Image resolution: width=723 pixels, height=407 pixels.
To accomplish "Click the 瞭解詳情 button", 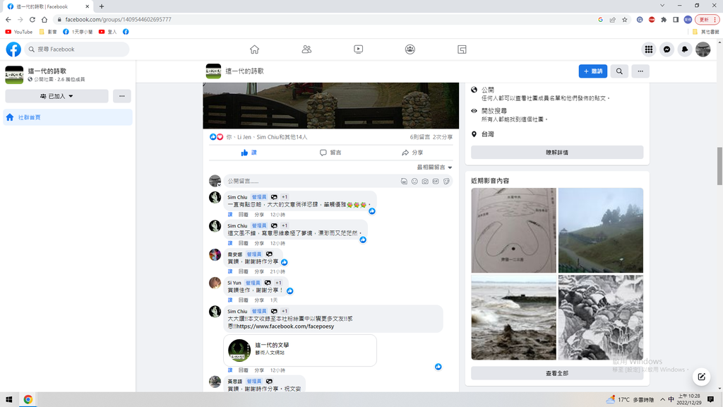I will (x=557, y=152).
